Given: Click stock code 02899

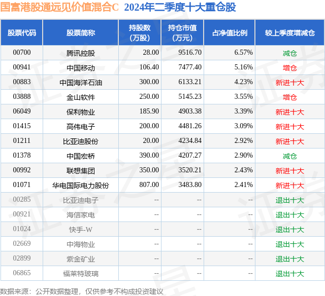Looking at the screenshot, I should point(22,258).
